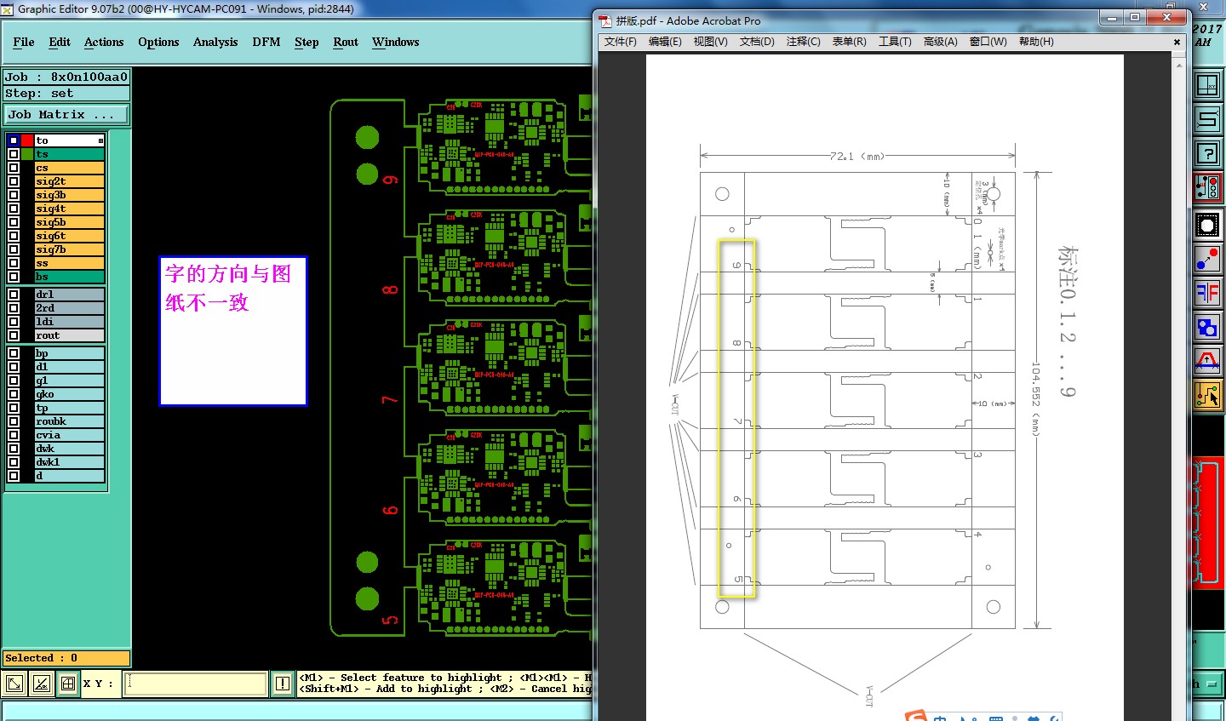Open the Step menu
Viewport: 1226px width, 721px height.
tap(306, 42)
